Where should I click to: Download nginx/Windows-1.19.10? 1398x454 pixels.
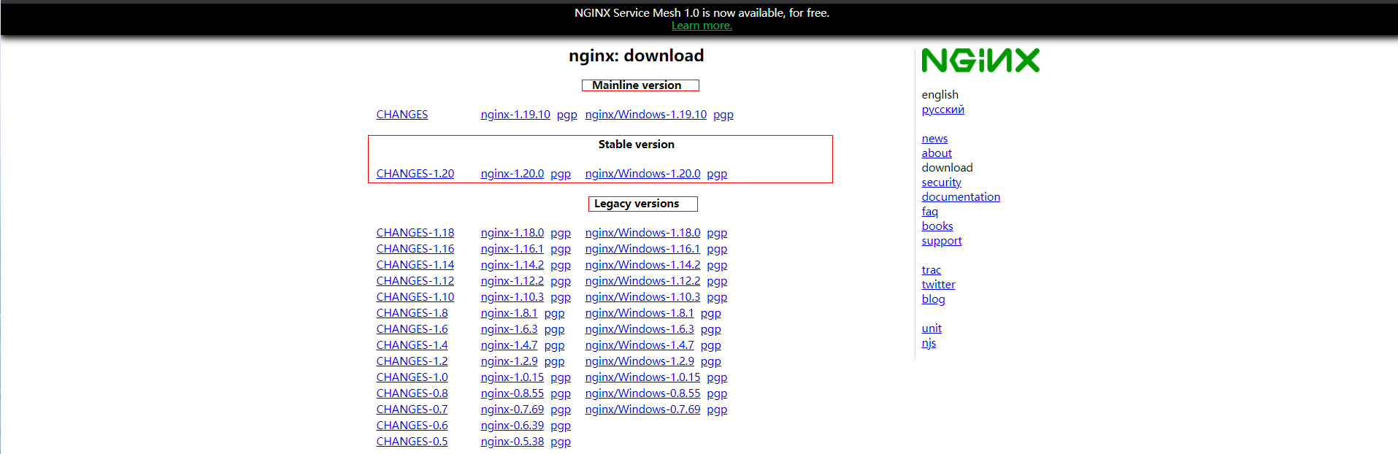tap(646, 115)
